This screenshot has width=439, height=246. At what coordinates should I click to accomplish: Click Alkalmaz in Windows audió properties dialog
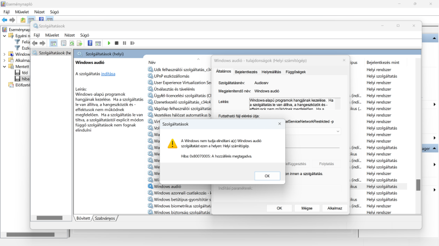(335, 208)
